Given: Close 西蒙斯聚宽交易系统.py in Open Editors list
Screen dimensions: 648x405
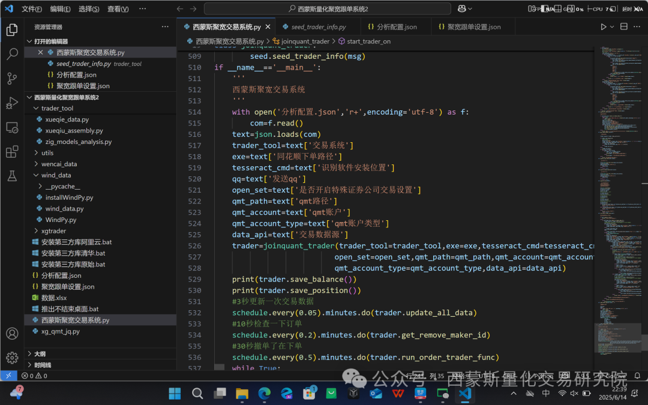Looking at the screenshot, I should pos(40,52).
